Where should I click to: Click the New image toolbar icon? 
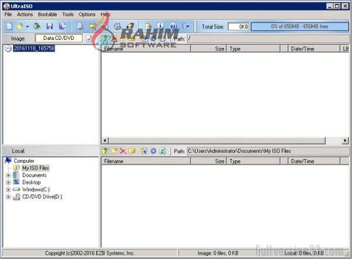click(9, 26)
